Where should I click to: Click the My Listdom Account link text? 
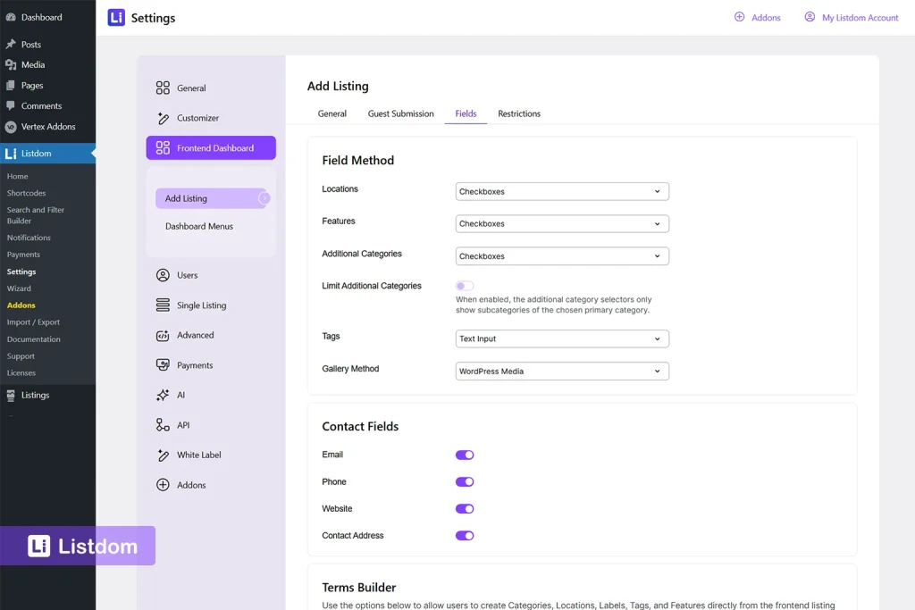tap(860, 18)
